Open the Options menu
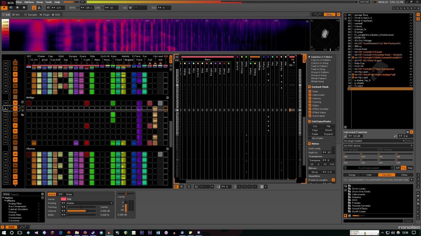The height and width of the screenshot is (236, 421). pos(29,2)
